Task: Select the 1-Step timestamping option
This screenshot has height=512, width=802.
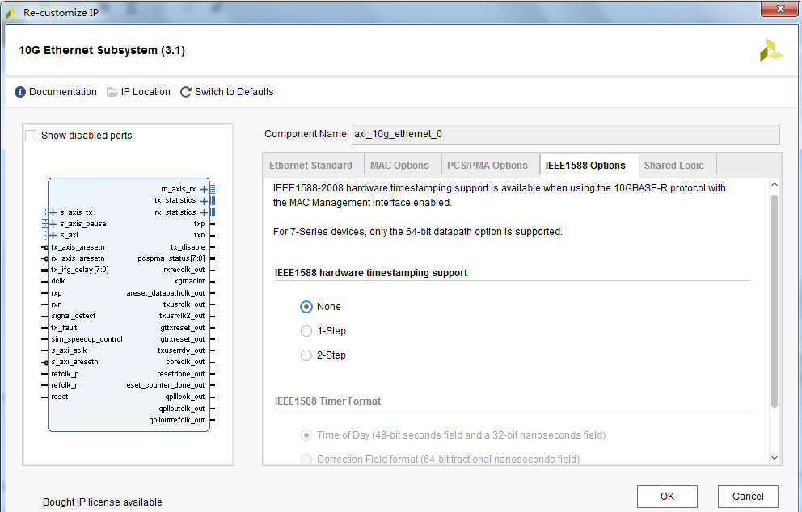Action: (306, 331)
